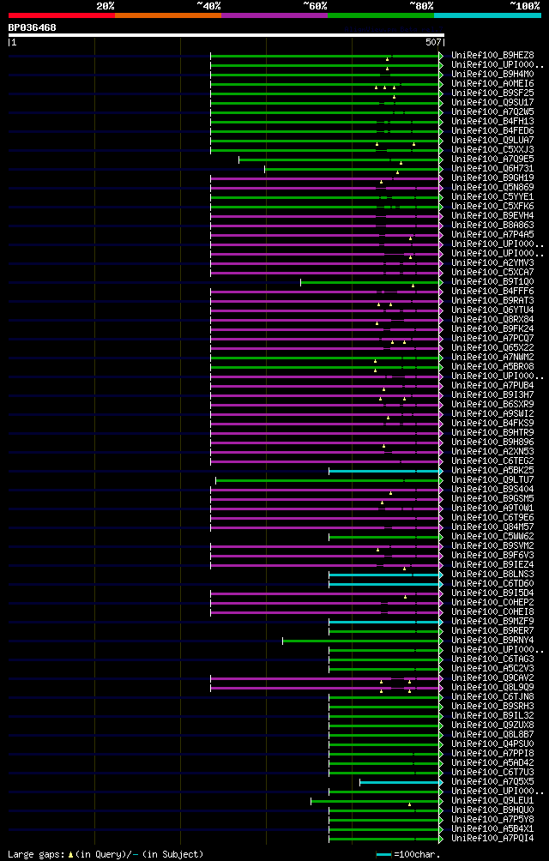Click the UniRef100_A7Q9E5 label
549x861 pixels.
point(492,160)
